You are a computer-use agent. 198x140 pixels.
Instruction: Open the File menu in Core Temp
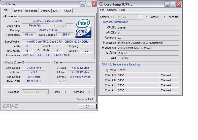click(x=102, y=10)
